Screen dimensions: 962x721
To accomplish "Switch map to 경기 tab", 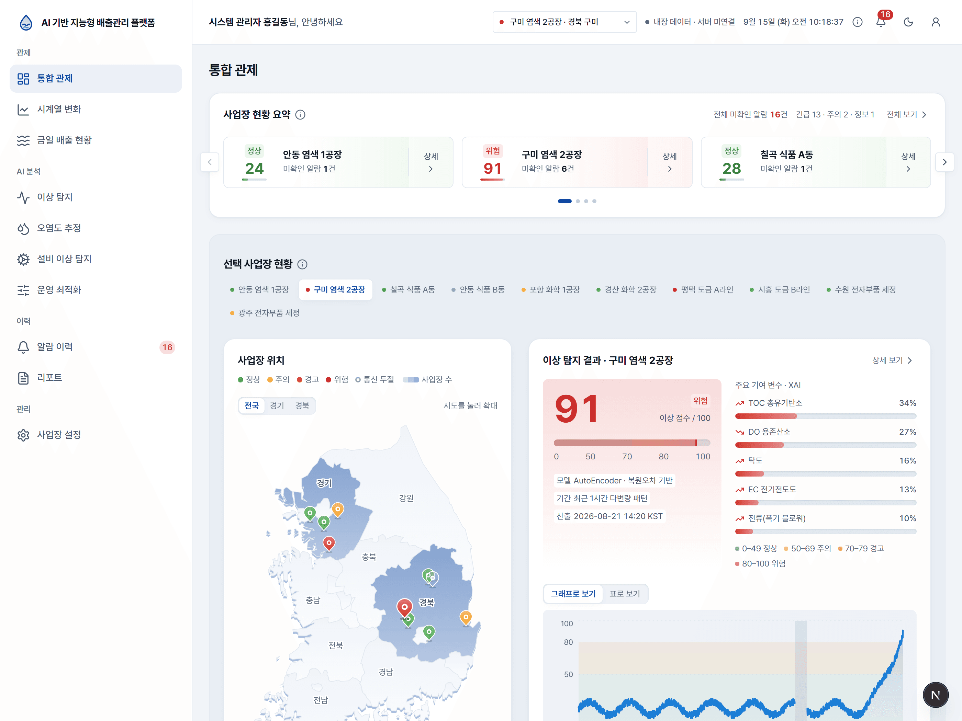I will [277, 406].
